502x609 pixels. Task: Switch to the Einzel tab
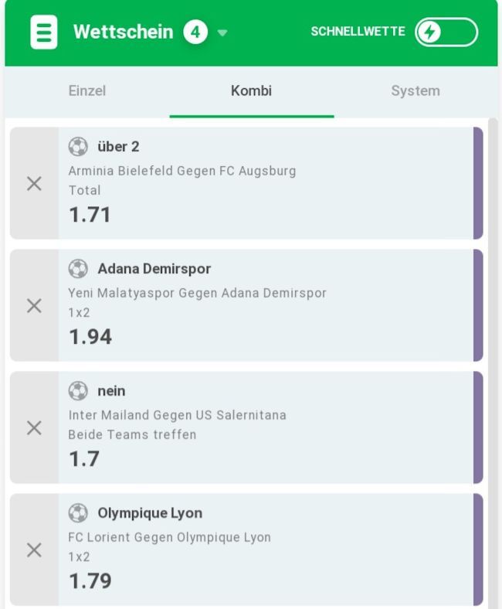[87, 91]
